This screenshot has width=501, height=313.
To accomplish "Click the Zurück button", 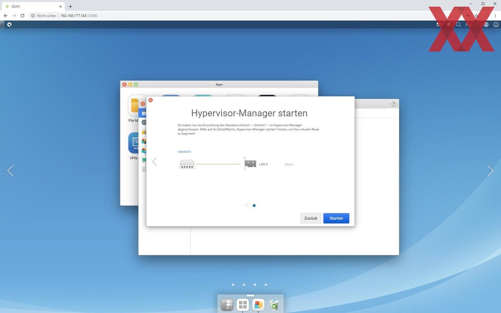I will click(x=311, y=218).
